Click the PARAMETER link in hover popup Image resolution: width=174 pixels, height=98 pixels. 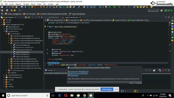click(83, 72)
